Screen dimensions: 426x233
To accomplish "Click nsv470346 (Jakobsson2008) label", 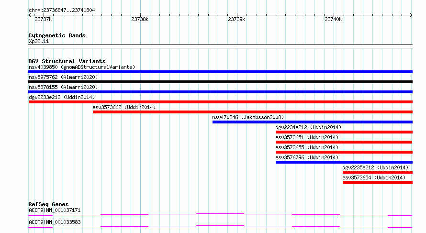I will [x=248, y=117].
